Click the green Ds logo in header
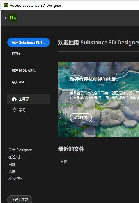The image size is (139, 203). coord(13,18)
